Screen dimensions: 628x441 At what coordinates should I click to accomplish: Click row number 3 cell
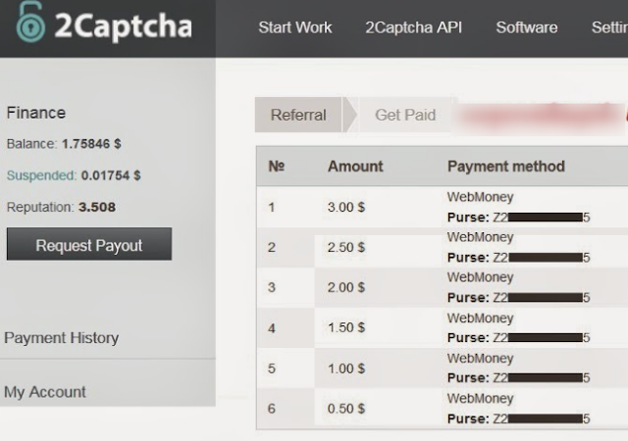(x=272, y=287)
